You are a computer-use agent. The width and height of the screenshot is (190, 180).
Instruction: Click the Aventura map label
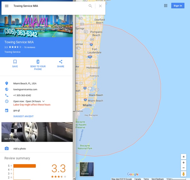(94, 76)
